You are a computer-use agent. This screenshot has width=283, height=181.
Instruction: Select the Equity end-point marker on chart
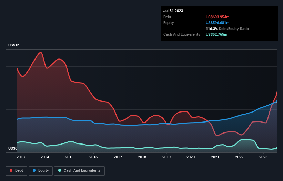[x=277, y=101]
